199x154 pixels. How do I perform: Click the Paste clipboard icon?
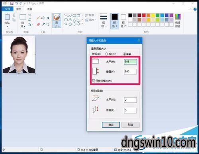tap(7, 17)
